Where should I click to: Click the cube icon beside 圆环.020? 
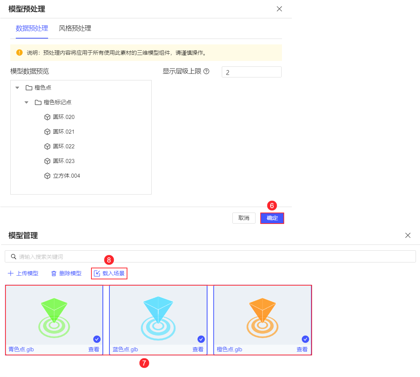47,117
